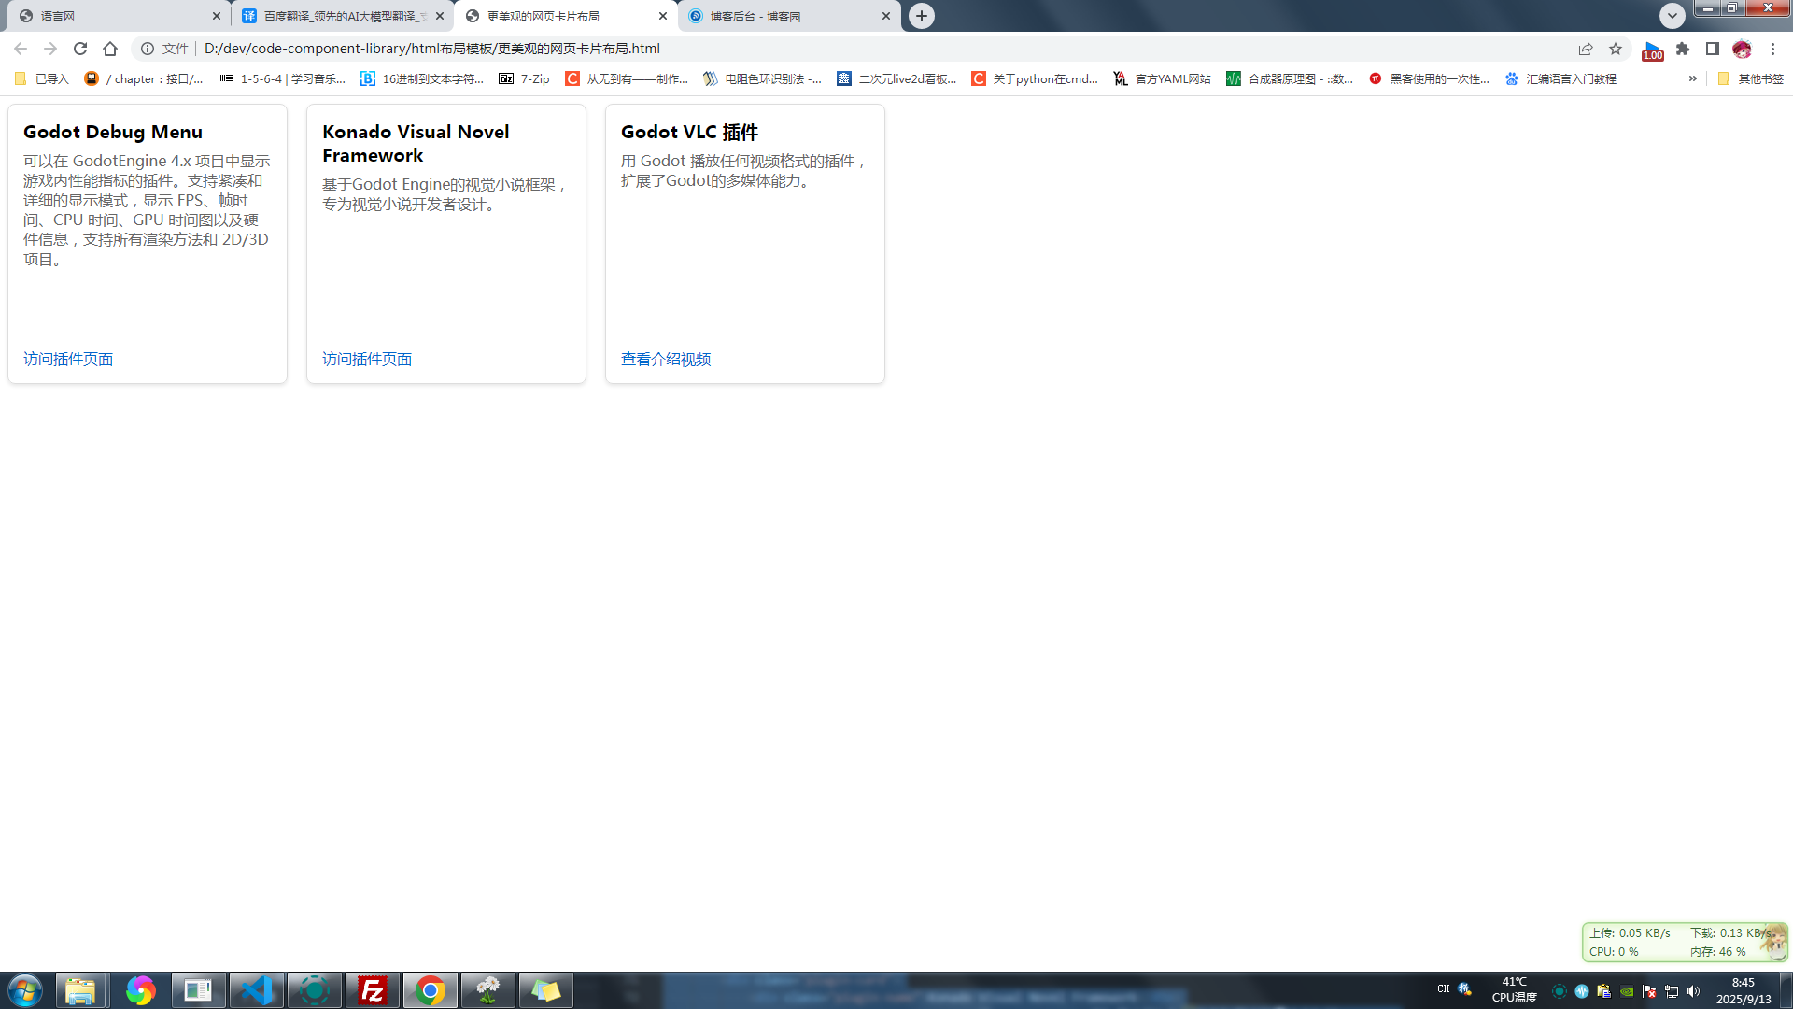Open the extensions puzzle icon
The image size is (1793, 1009).
[x=1683, y=49]
